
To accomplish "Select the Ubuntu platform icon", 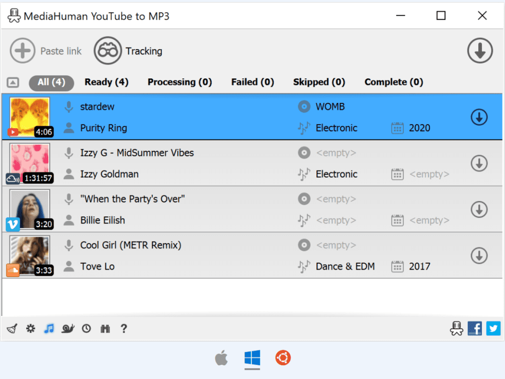I will click(x=283, y=358).
